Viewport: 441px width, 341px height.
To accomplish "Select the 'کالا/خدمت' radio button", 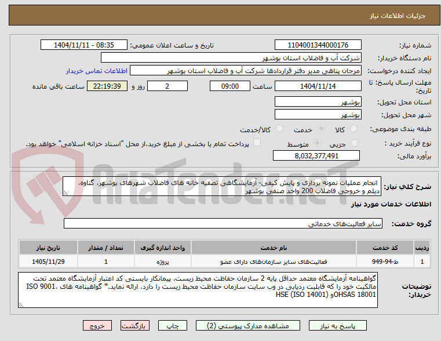I will (x=279, y=129).
